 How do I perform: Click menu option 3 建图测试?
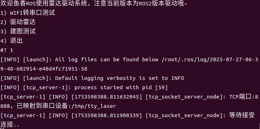click(18, 31)
